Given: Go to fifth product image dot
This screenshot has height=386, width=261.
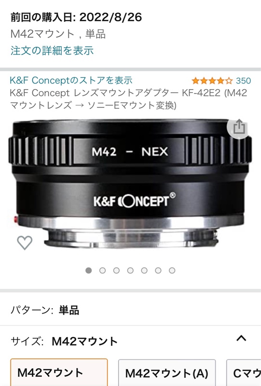Looking at the screenshot, I should (144, 271).
